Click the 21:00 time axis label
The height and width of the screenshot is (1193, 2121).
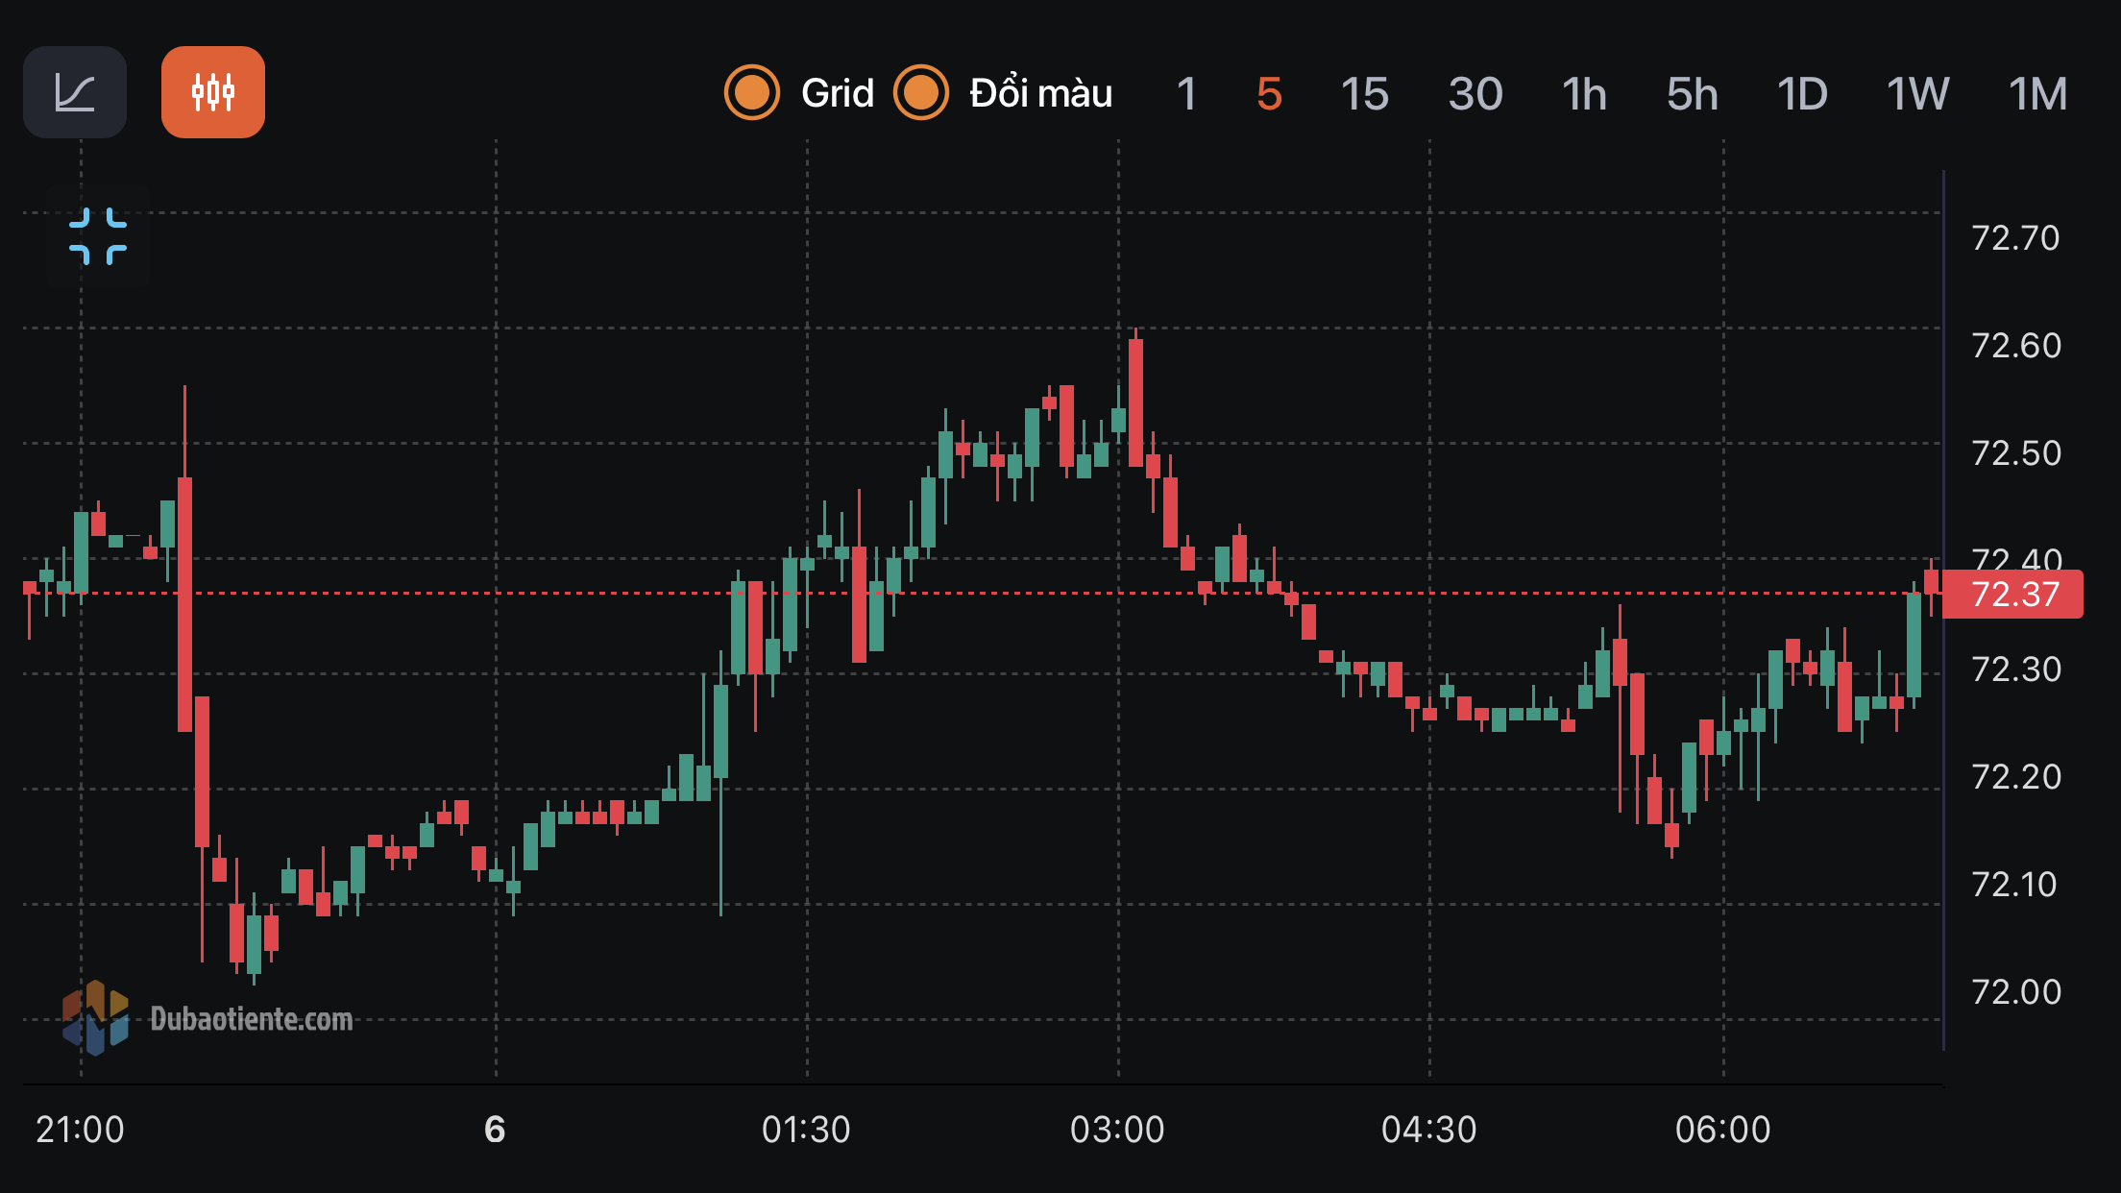pos(80,1130)
